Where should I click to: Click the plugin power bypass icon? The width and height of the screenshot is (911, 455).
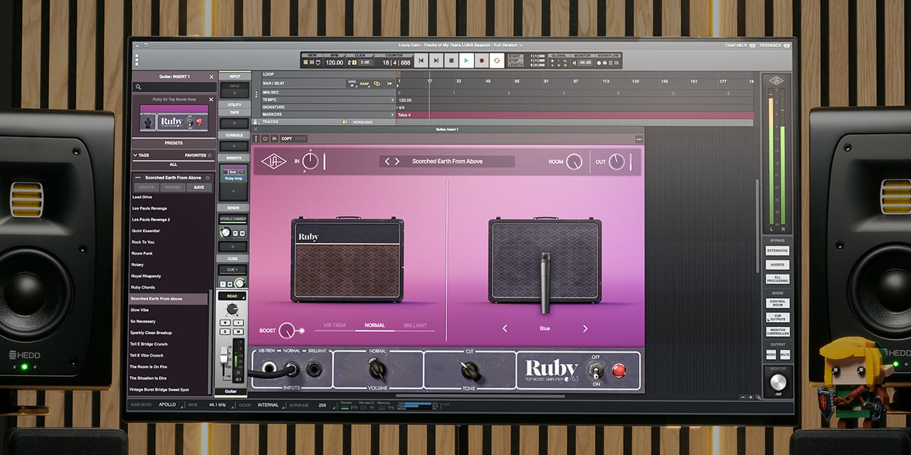coord(265,139)
